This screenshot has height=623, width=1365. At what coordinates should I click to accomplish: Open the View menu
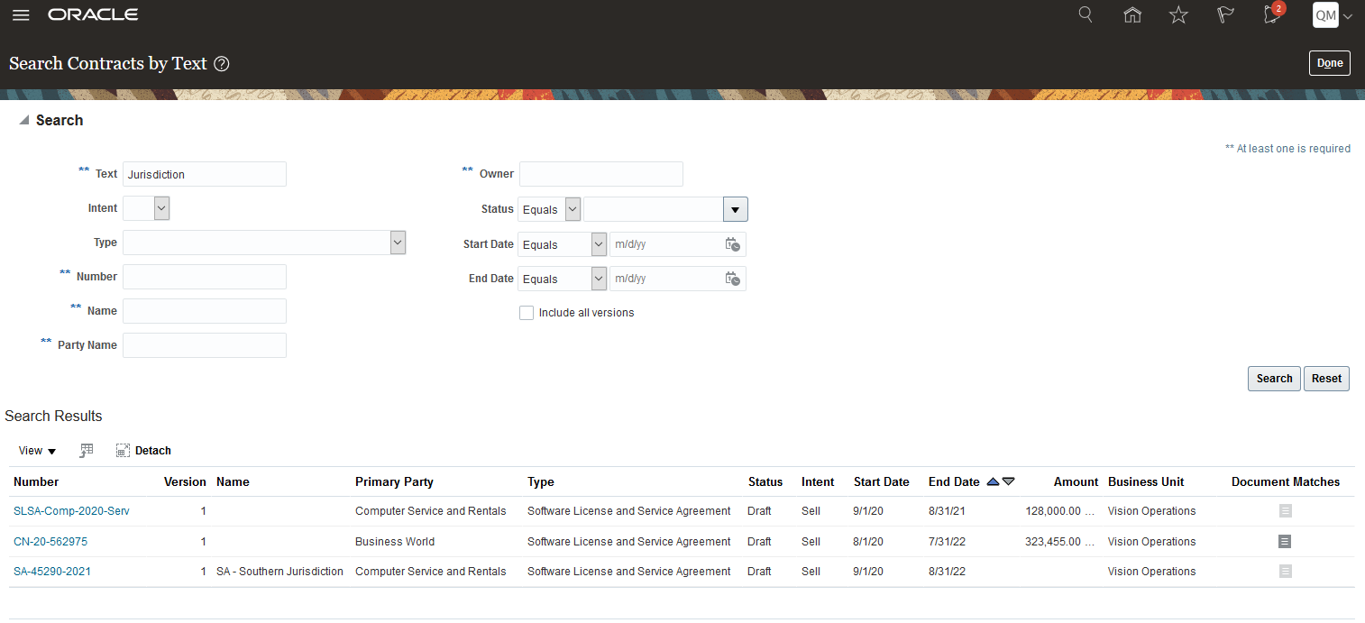37,450
